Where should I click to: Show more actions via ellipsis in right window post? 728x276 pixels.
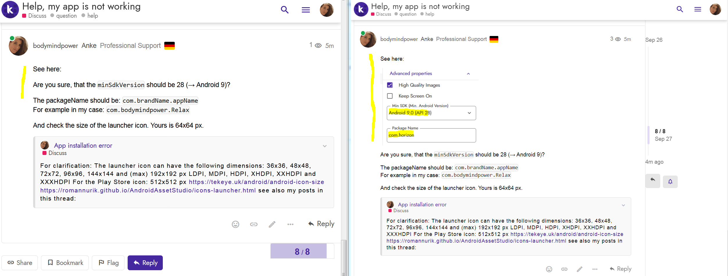click(595, 269)
